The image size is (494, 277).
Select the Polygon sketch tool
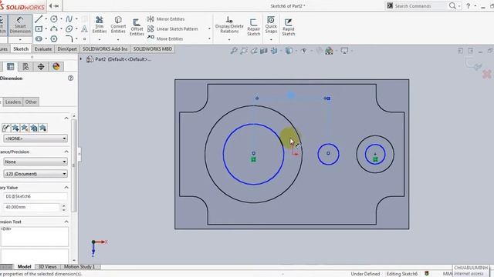54,38
